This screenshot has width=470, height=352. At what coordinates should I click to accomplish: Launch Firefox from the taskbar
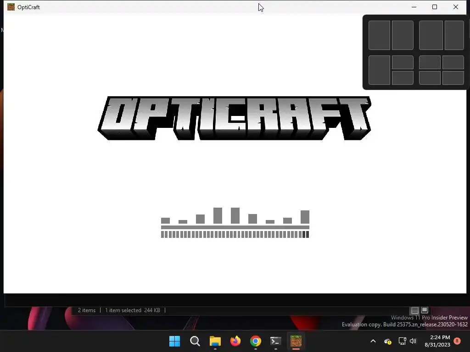[235, 341]
